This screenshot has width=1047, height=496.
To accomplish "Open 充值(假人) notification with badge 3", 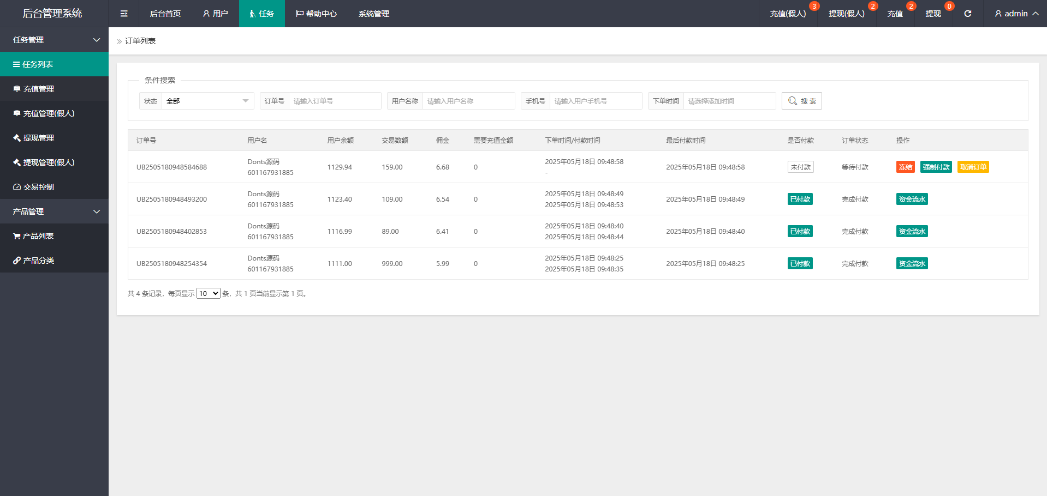I will (x=788, y=14).
